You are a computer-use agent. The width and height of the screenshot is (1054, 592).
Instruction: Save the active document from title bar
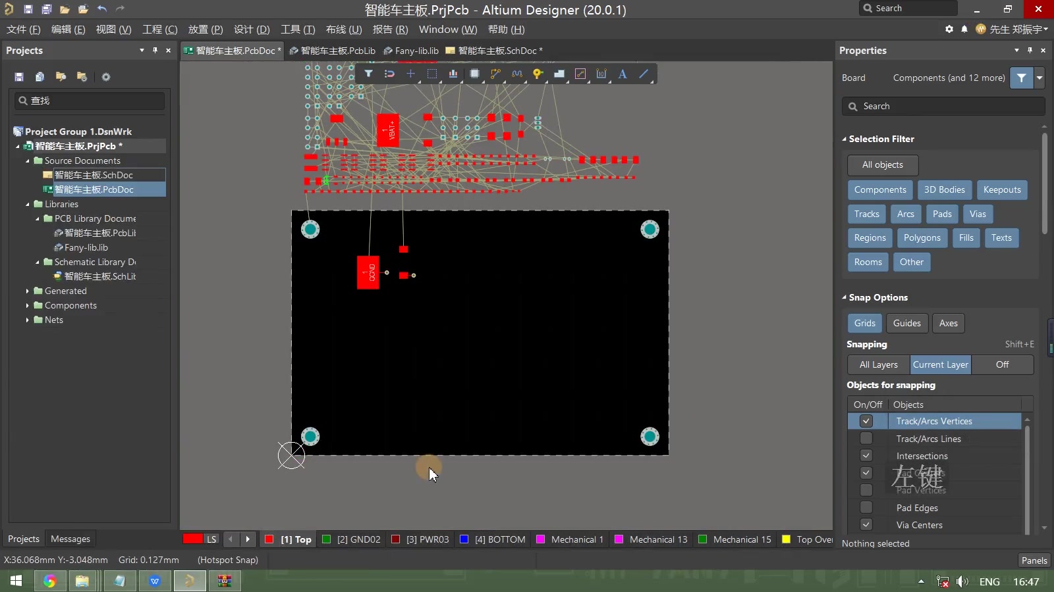coord(28,9)
